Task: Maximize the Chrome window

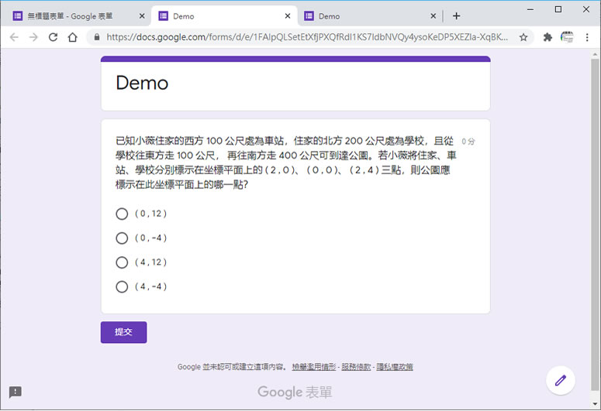Action: point(558,9)
